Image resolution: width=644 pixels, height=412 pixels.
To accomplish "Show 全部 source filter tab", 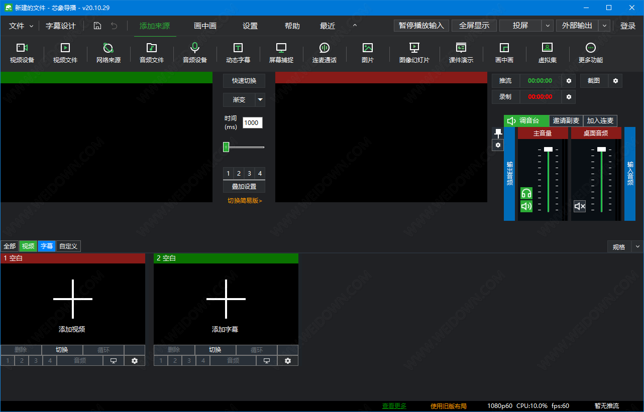I will (10, 246).
